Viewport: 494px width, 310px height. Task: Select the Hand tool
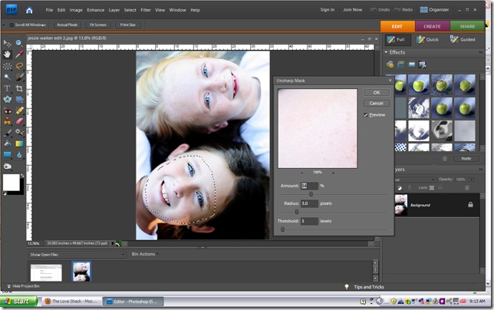coord(8,54)
